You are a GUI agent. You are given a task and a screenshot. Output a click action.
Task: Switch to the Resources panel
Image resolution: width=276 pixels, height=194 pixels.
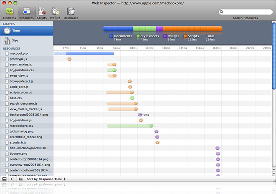(x=26, y=13)
